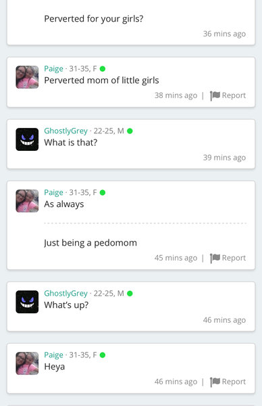Select the "Heya" message text
262x406 pixels.
click(54, 367)
